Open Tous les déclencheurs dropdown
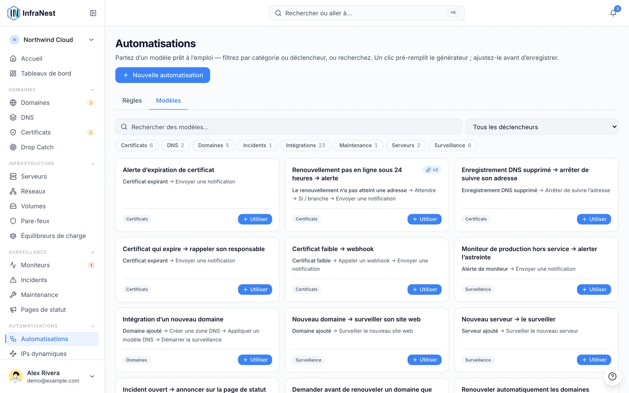 [542, 127]
